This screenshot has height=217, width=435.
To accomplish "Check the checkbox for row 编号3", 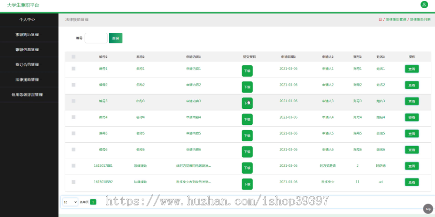I will click(x=73, y=101).
